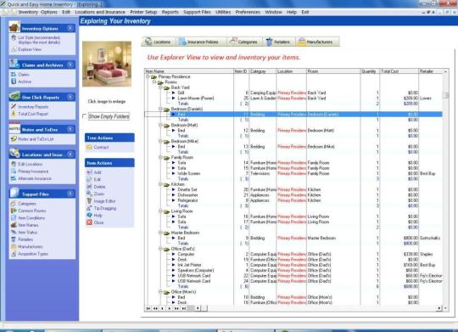Click the Help action icon
Image resolution: width=458 pixels, height=332 pixels.
pos(89,216)
